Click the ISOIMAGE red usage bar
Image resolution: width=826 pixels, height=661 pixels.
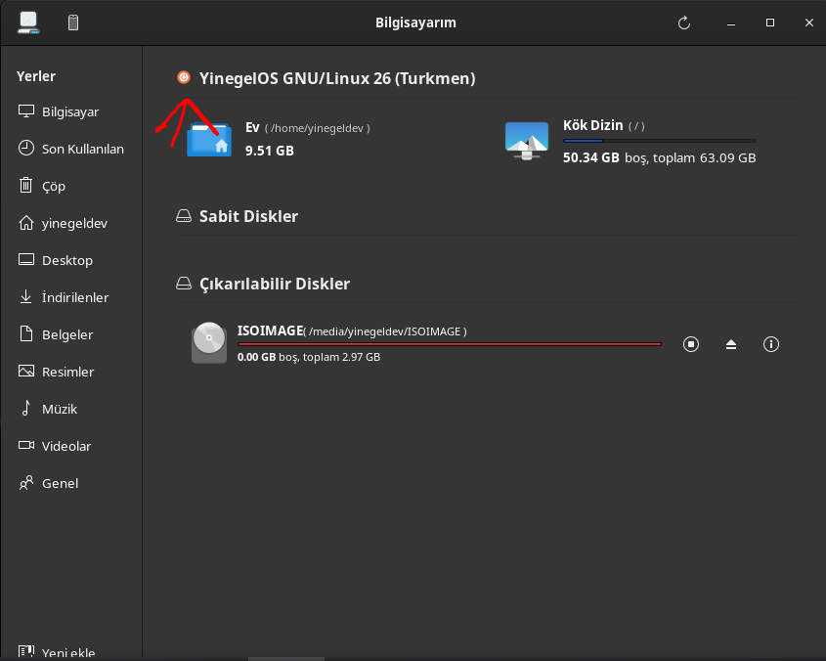(x=449, y=344)
